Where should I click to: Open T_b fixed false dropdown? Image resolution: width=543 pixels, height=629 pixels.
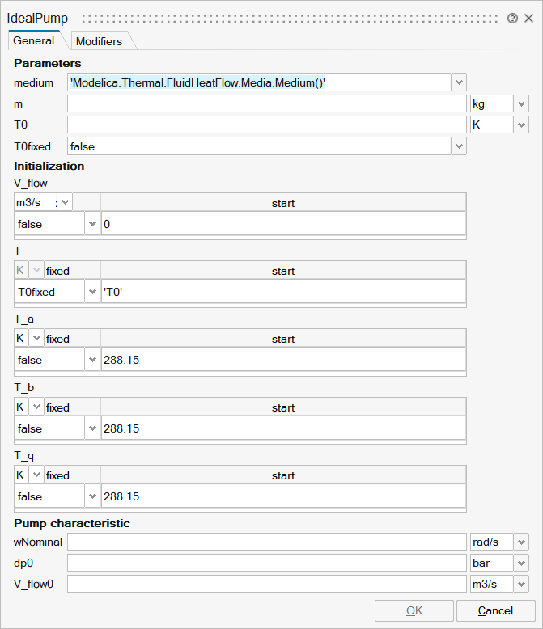(x=92, y=428)
